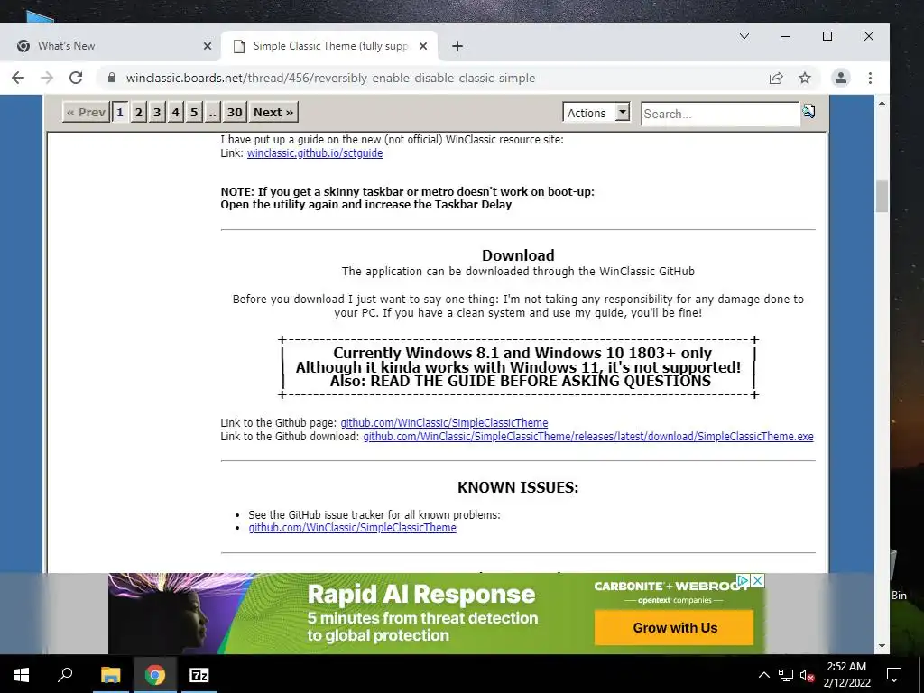Click the page vertical scrollbar thumb

pos(882,196)
